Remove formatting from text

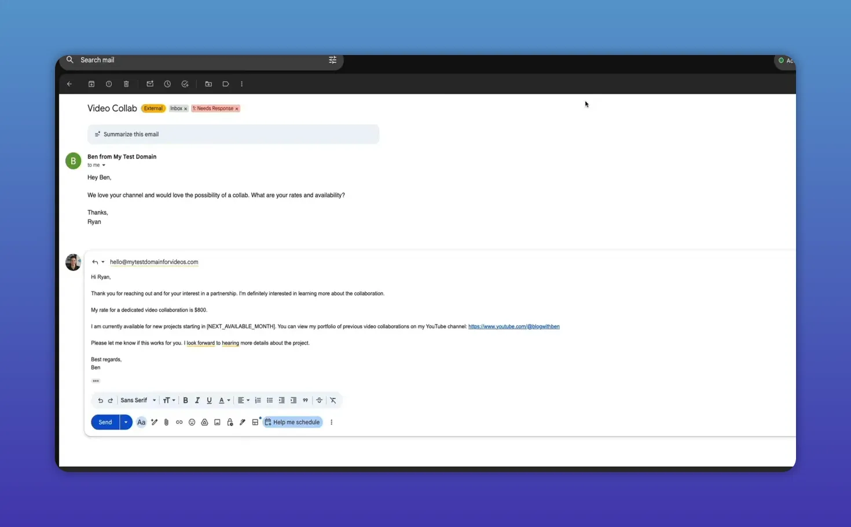(x=333, y=400)
